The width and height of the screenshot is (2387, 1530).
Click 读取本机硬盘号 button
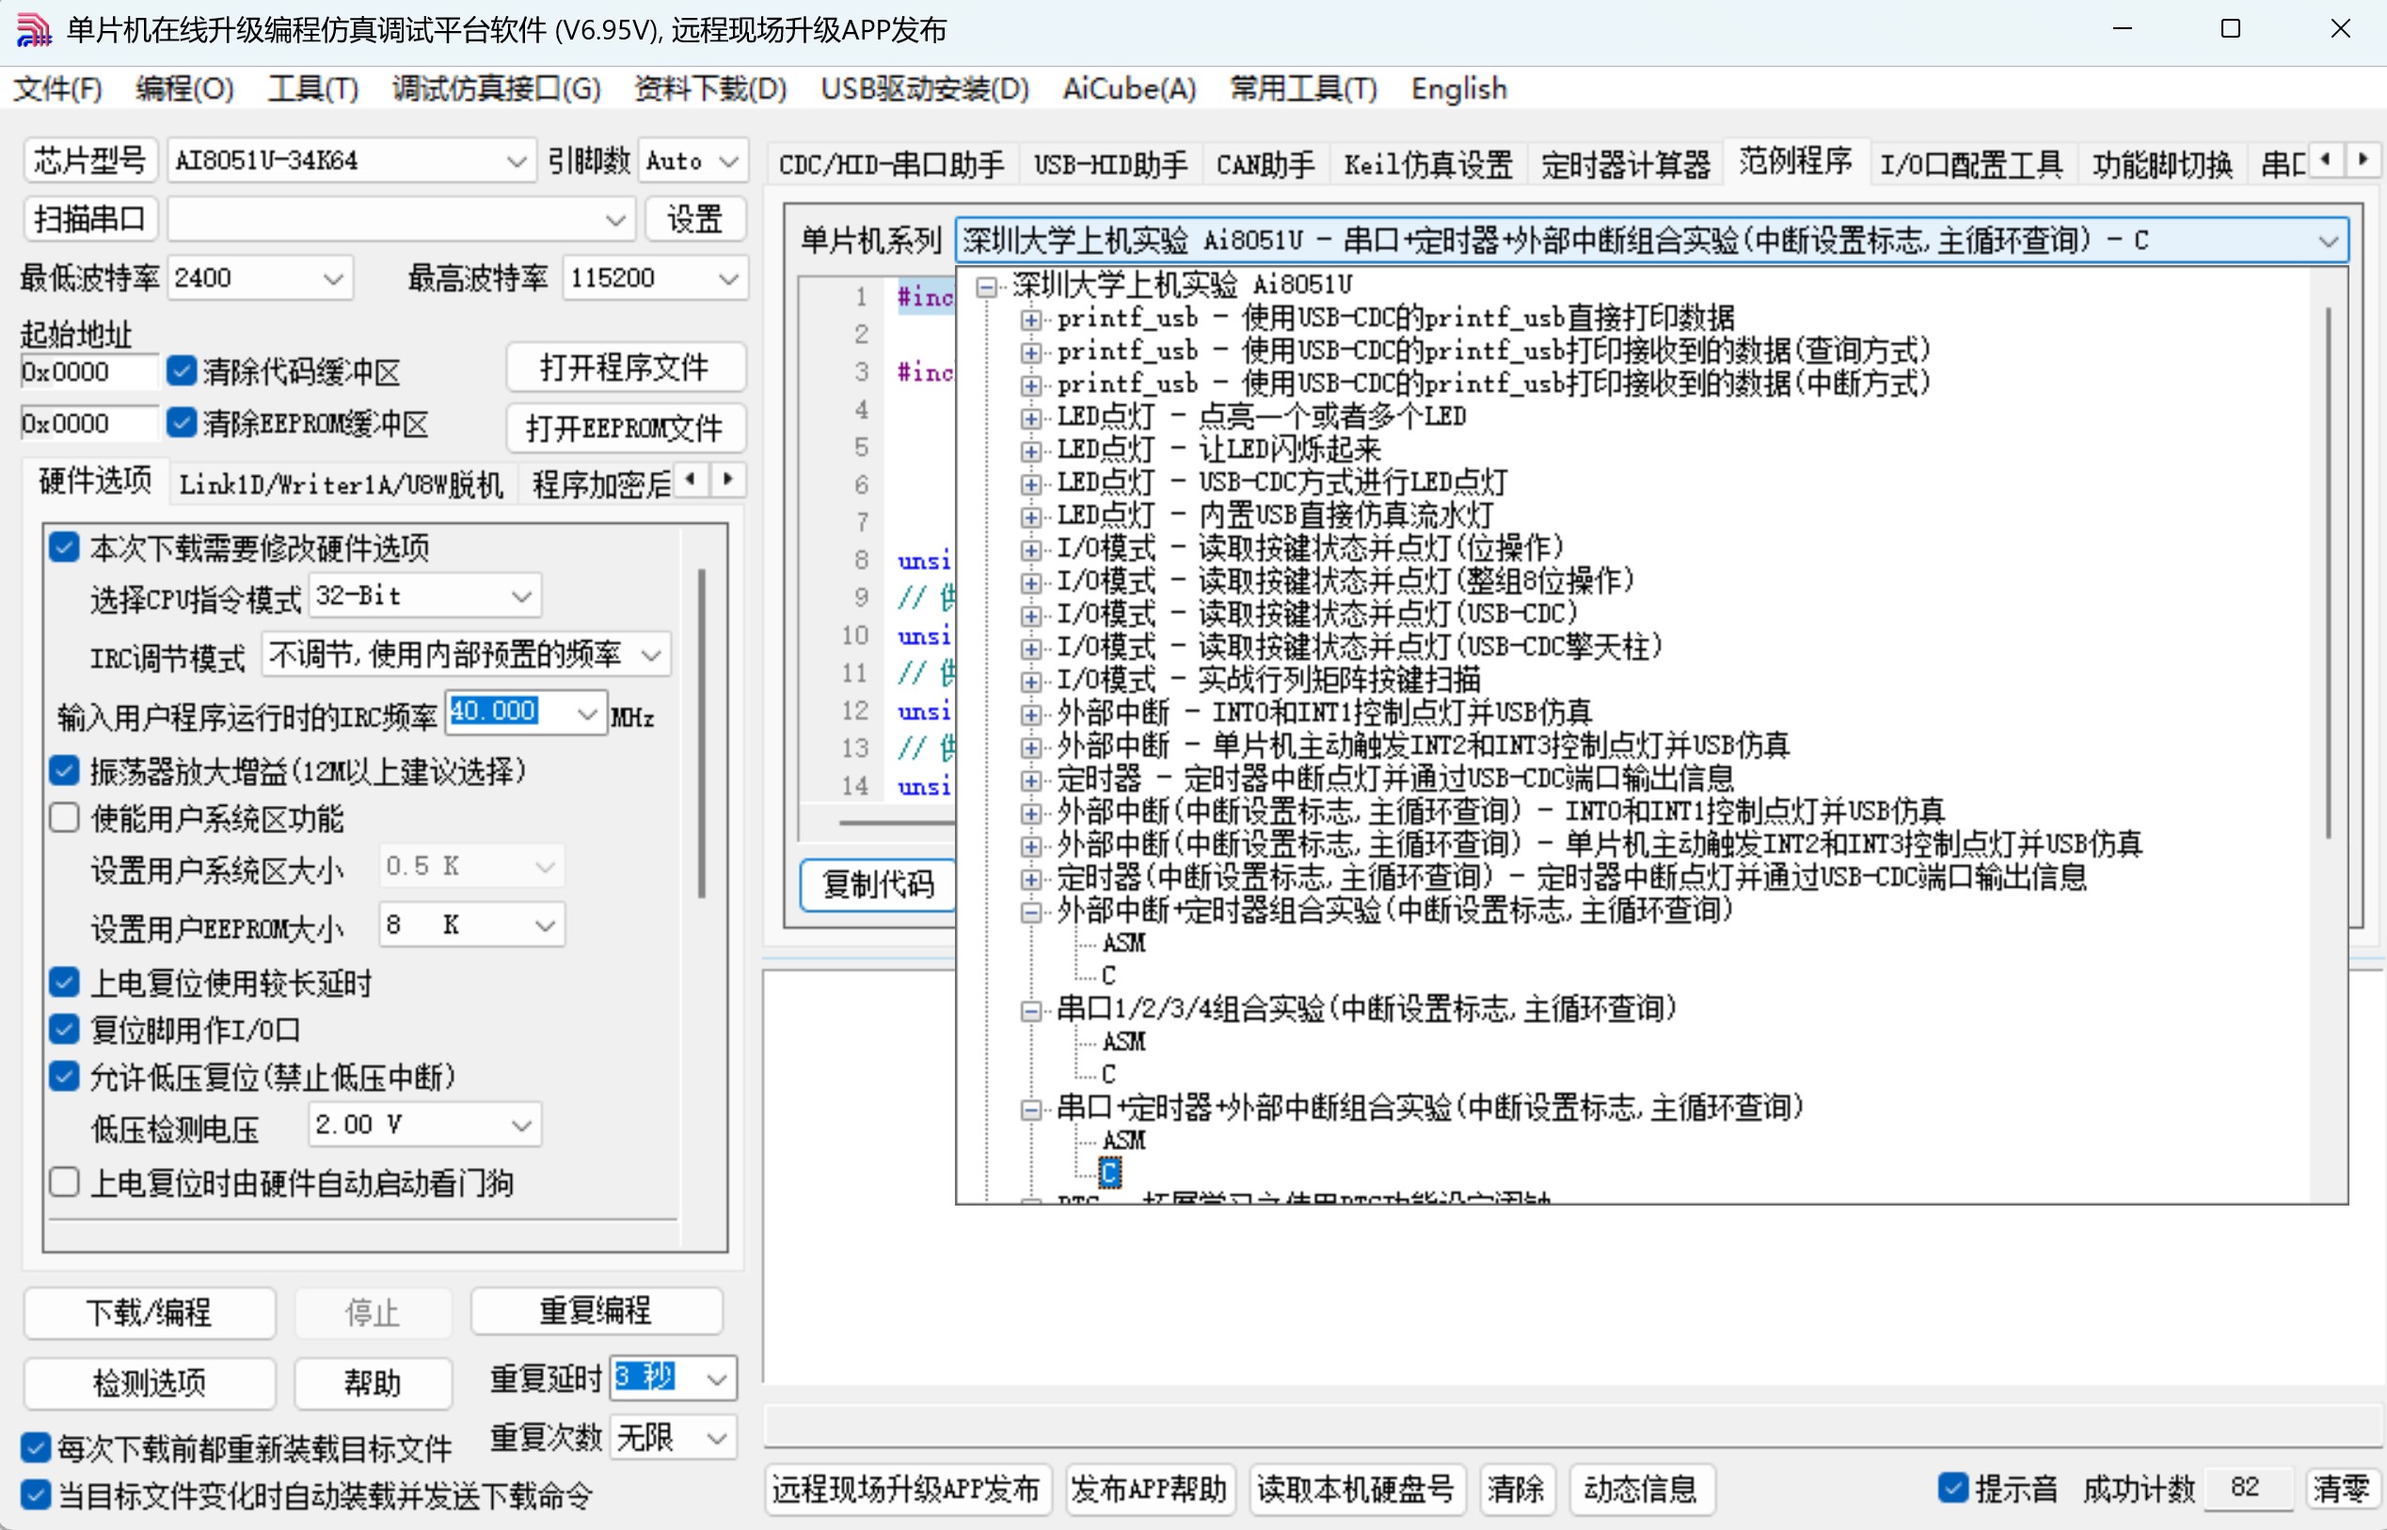click(x=1356, y=1489)
